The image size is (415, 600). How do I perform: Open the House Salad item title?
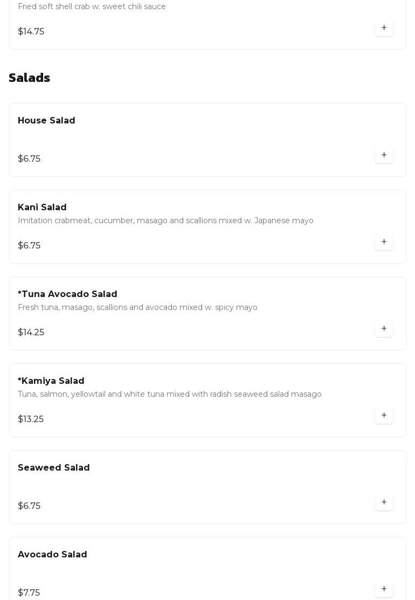(46, 121)
